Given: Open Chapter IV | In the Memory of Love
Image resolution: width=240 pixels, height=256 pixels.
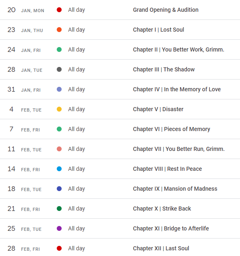Looking at the screenshot, I should coord(177,89).
